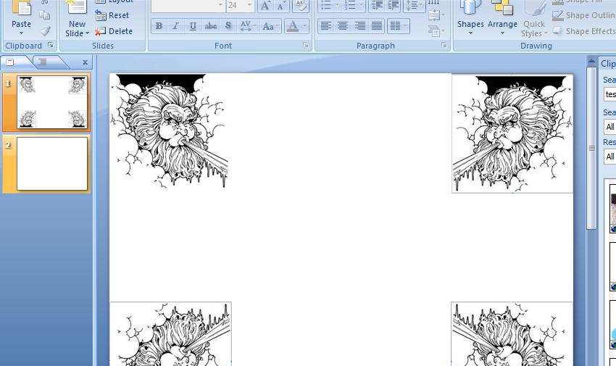This screenshot has height=366, width=616.
Task: Justify the text
Action: pyautogui.click(x=377, y=26)
